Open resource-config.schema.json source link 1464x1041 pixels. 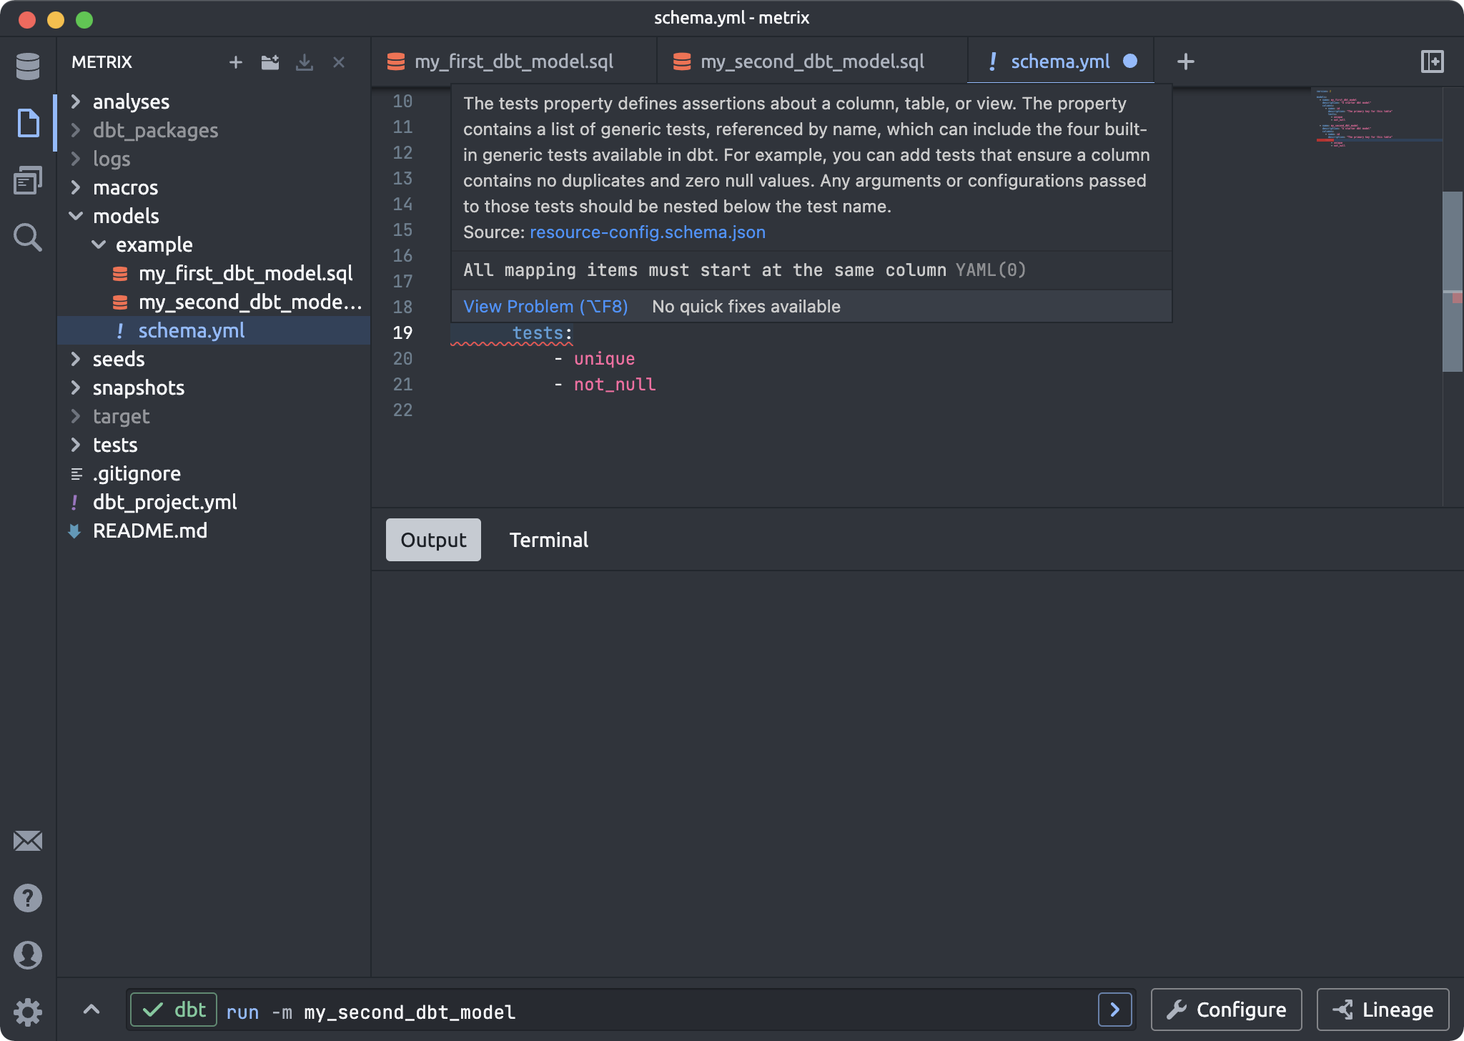[x=648, y=232]
